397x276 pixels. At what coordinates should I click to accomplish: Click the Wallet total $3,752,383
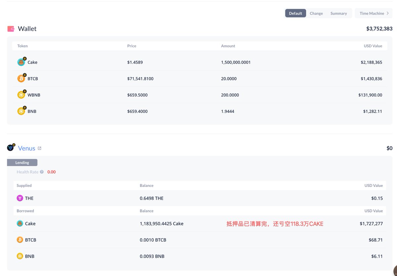click(x=379, y=29)
